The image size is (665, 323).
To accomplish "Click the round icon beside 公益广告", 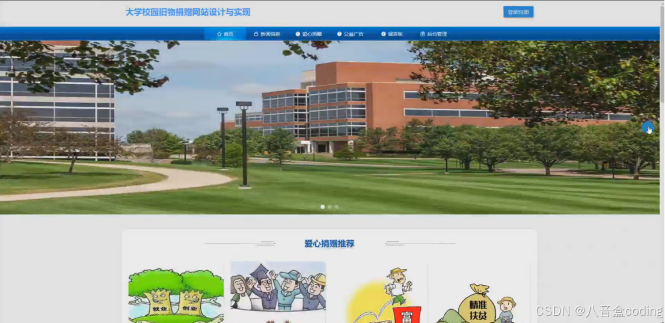I will coord(339,34).
